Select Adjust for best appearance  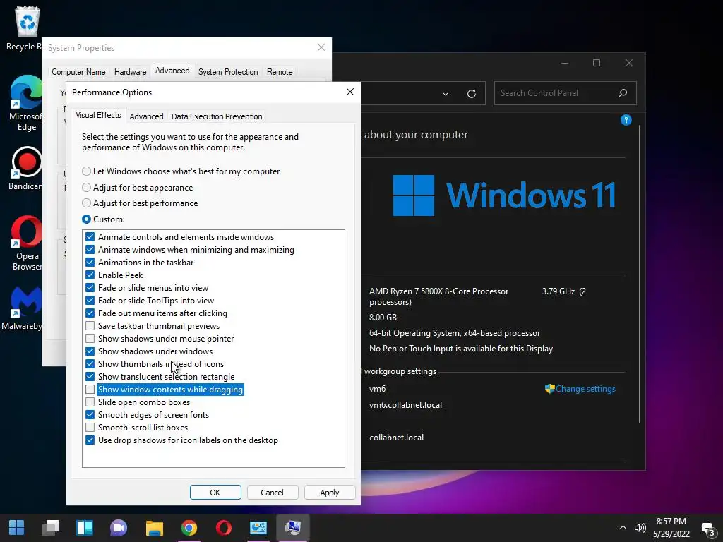click(x=138, y=188)
